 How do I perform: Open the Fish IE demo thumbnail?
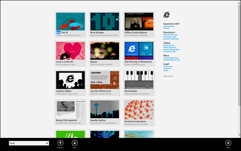pyautogui.click(x=70, y=21)
